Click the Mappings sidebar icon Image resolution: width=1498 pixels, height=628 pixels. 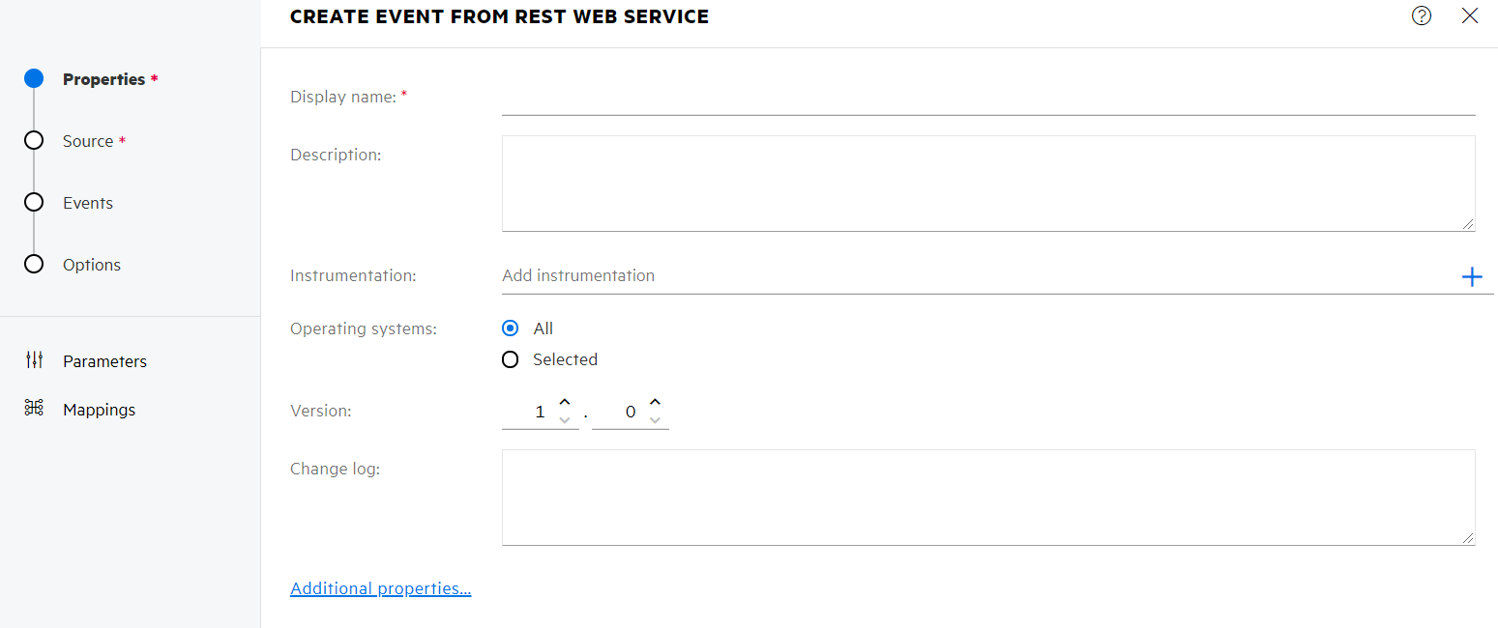32,409
